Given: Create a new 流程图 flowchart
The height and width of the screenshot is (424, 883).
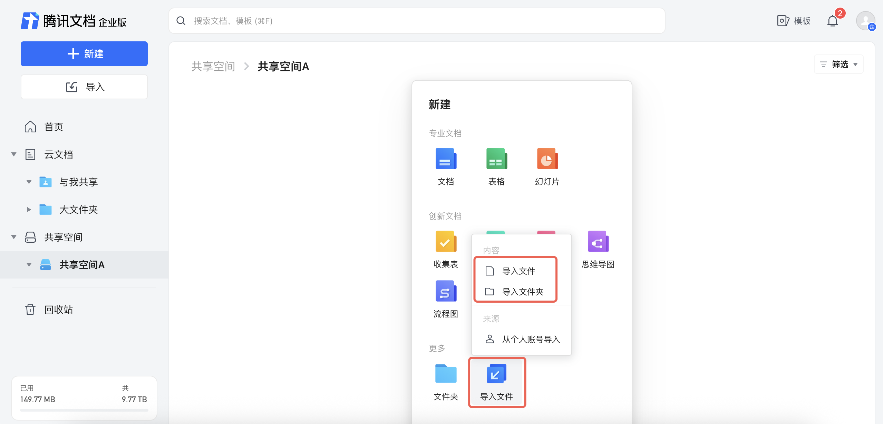Looking at the screenshot, I should click(x=446, y=292).
